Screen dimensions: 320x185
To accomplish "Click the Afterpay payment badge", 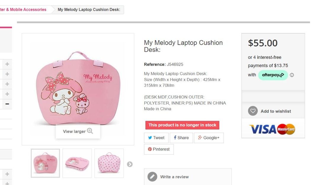I will tap(273, 75).
